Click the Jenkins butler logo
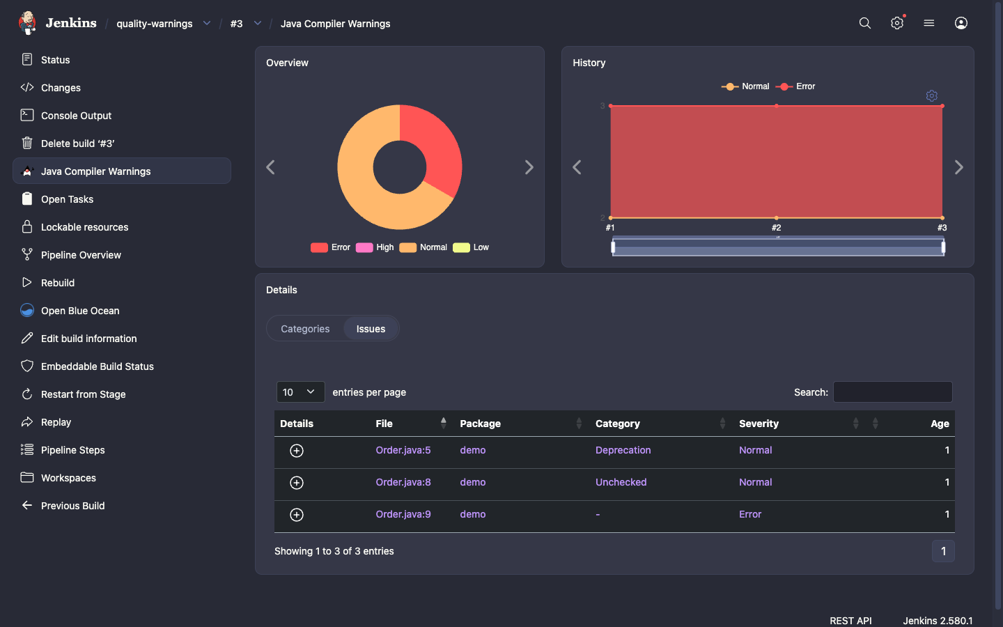This screenshot has width=1003, height=627. point(27,23)
